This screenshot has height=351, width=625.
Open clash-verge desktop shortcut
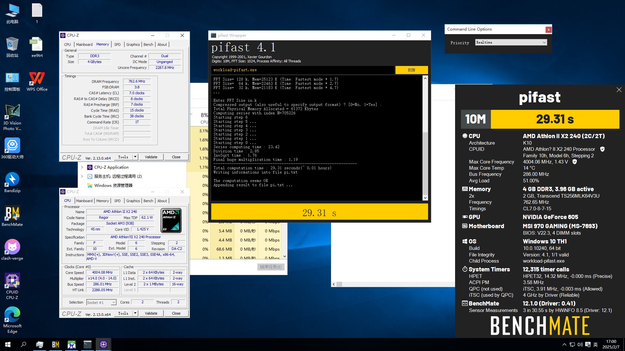12,250
